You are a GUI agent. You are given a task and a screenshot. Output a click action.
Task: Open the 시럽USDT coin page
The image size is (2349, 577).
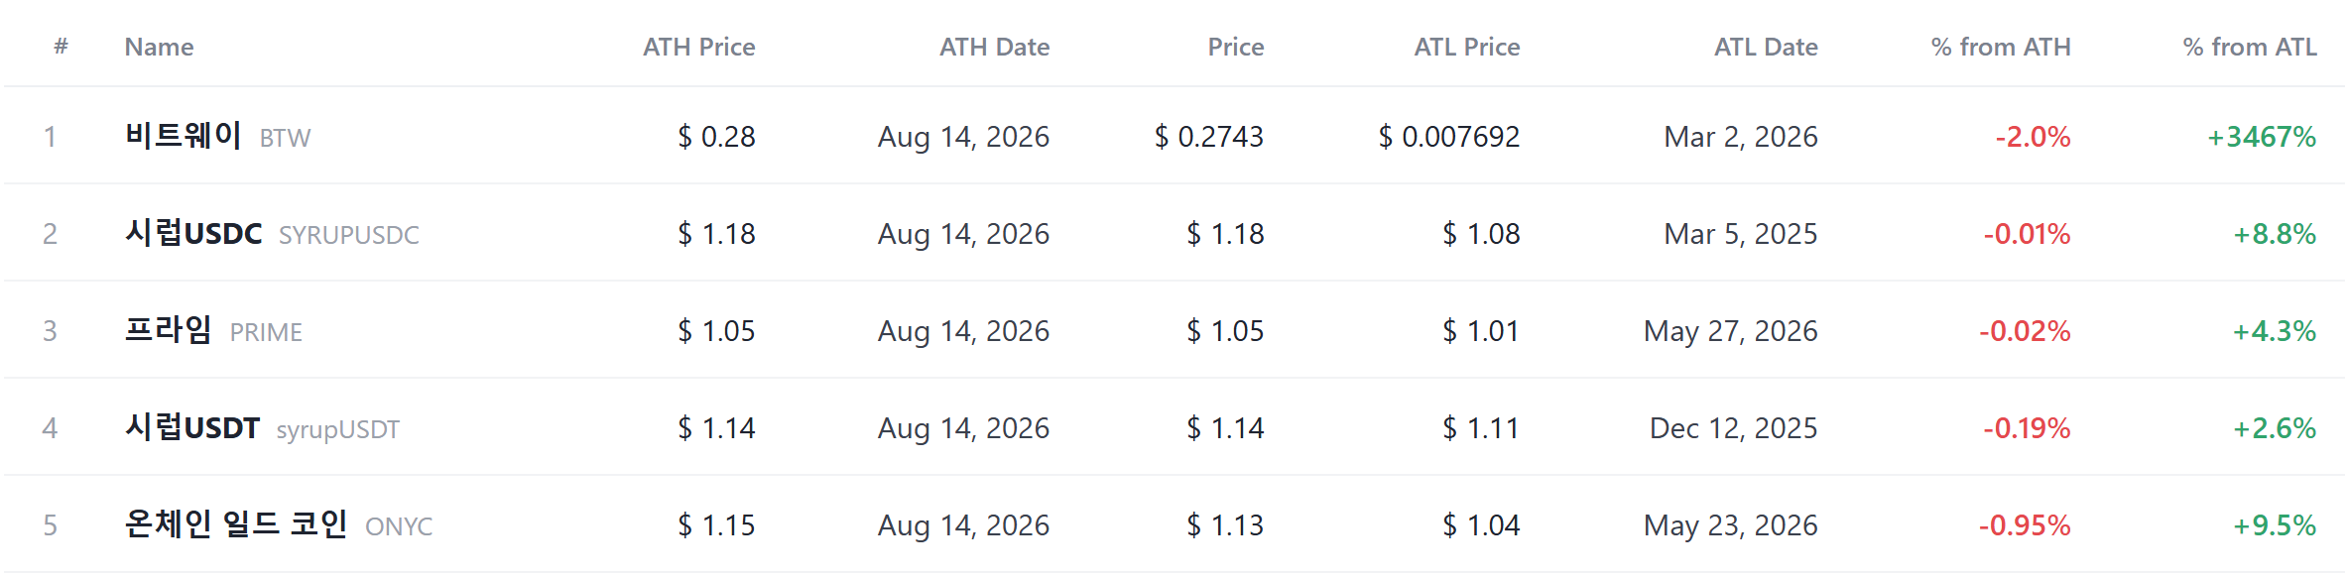(192, 426)
